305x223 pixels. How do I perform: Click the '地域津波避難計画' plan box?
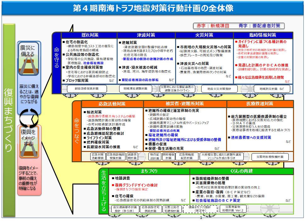click(x=136, y=89)
